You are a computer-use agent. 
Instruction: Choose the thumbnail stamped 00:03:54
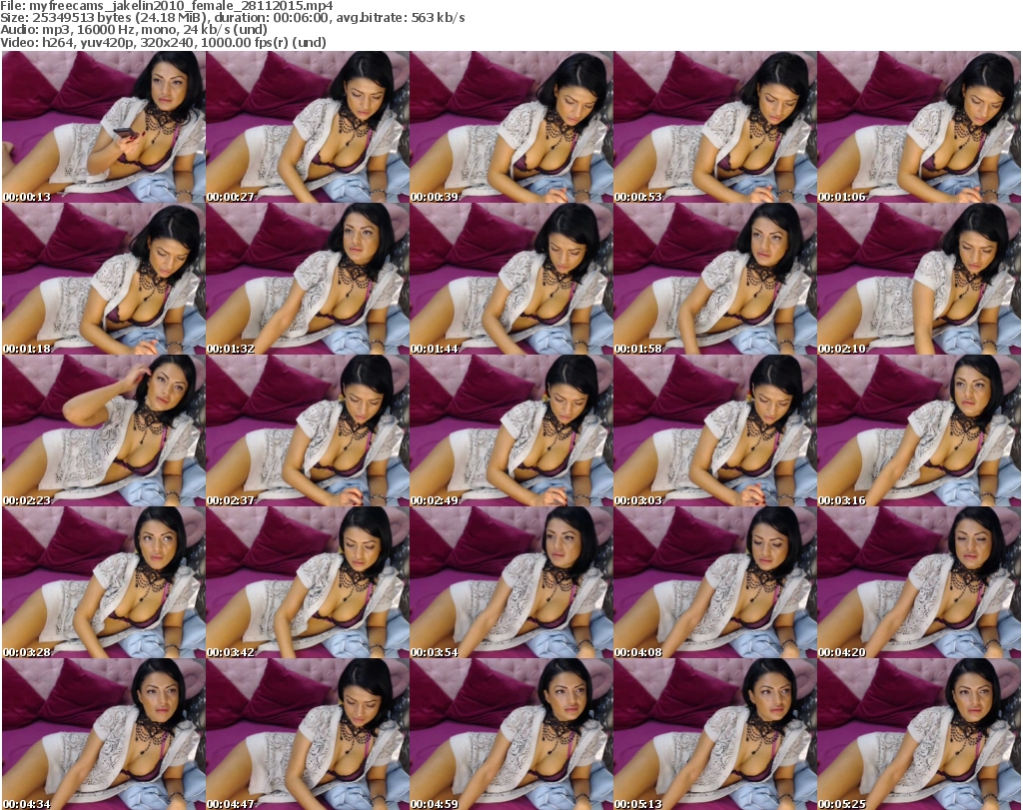511,582
